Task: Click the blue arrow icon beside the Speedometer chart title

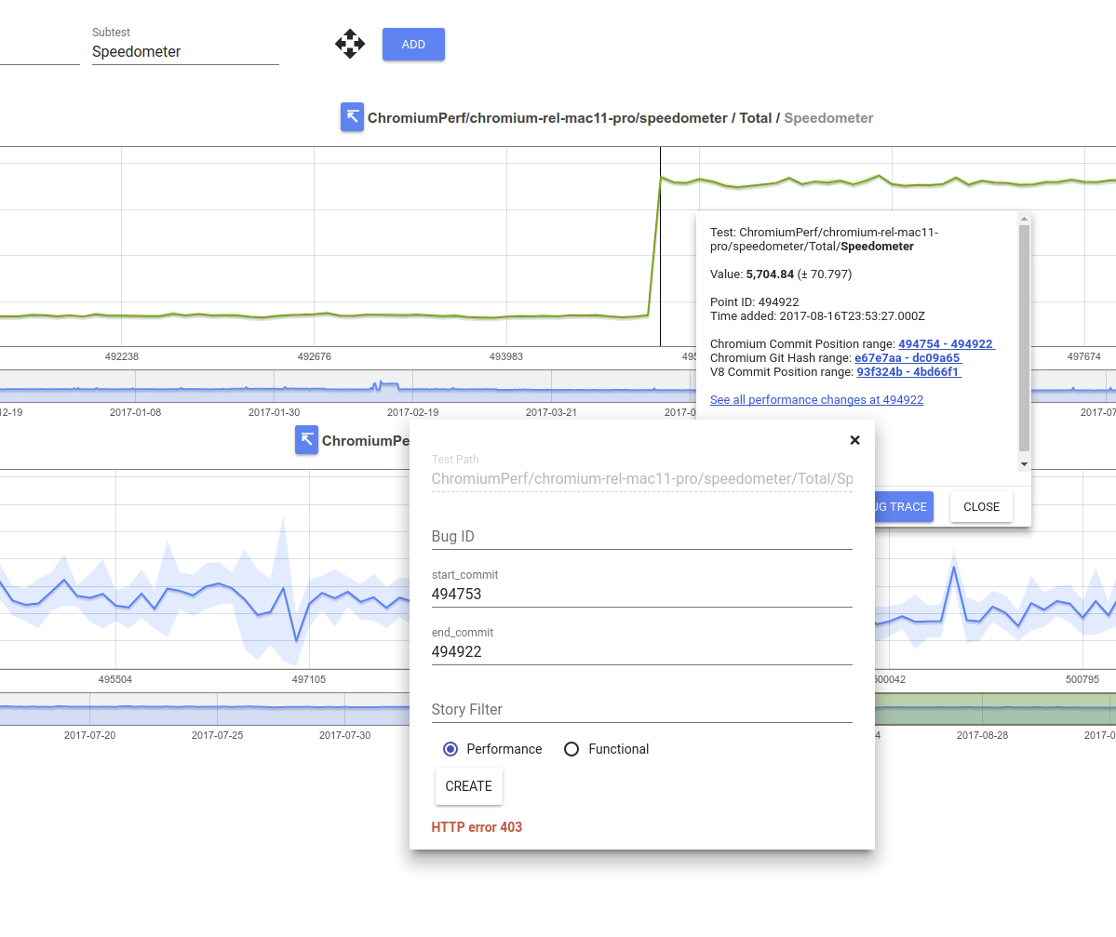Action: 352,117
